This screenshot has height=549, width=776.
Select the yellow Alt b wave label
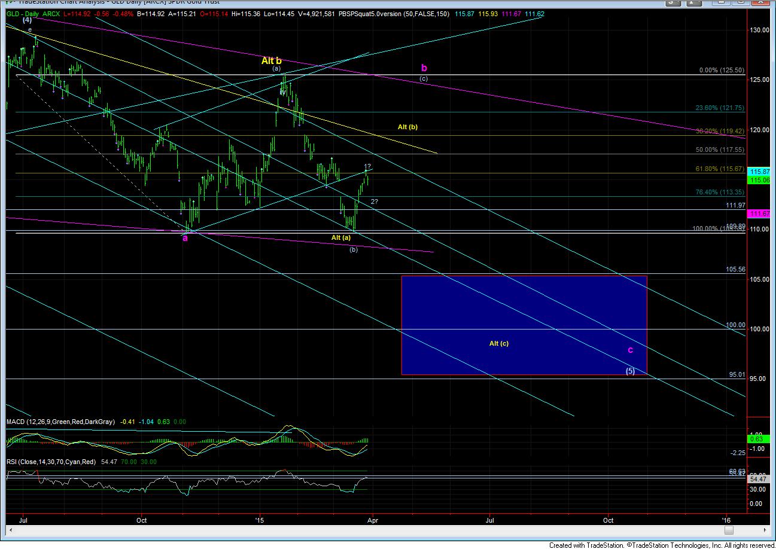[x=272, y=60]
